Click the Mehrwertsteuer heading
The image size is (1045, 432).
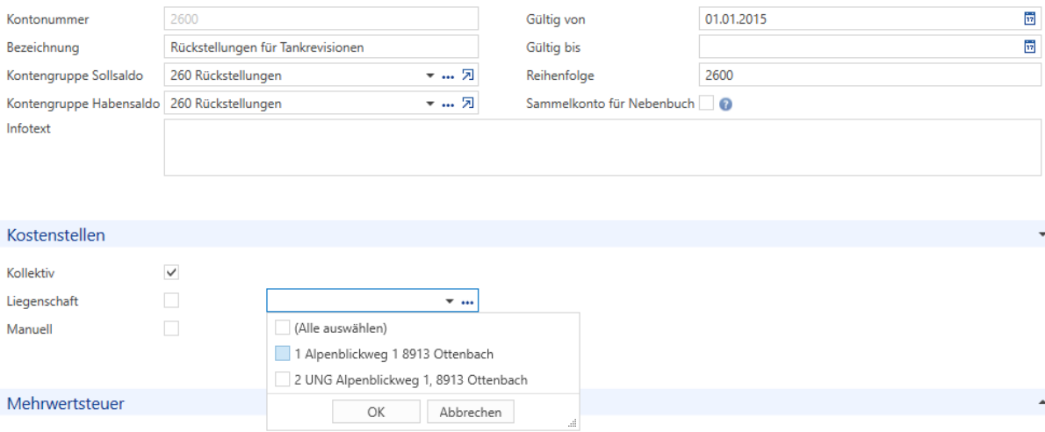coord(65,403)
